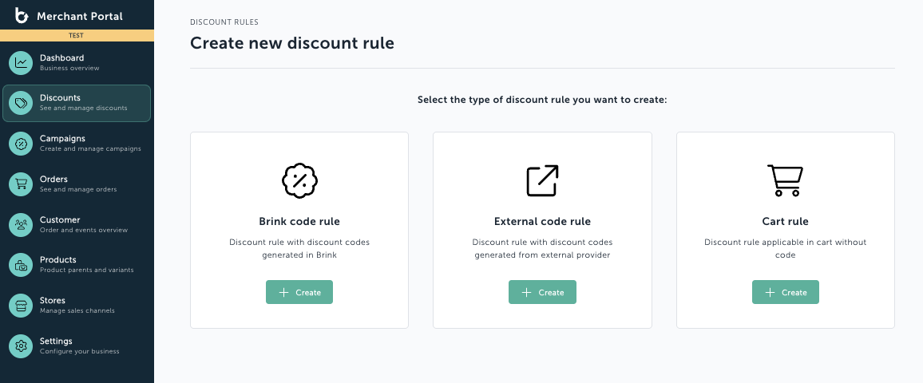Open the Customer people icon

click(x=22, y=225)
